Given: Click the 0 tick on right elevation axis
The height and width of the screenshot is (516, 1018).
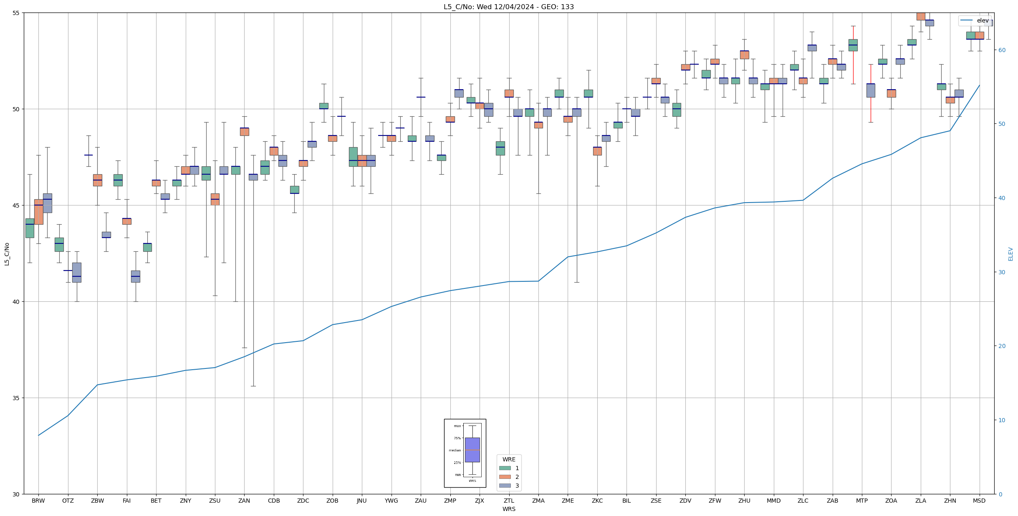Looking at the screenshot, I should point(1000,494).
